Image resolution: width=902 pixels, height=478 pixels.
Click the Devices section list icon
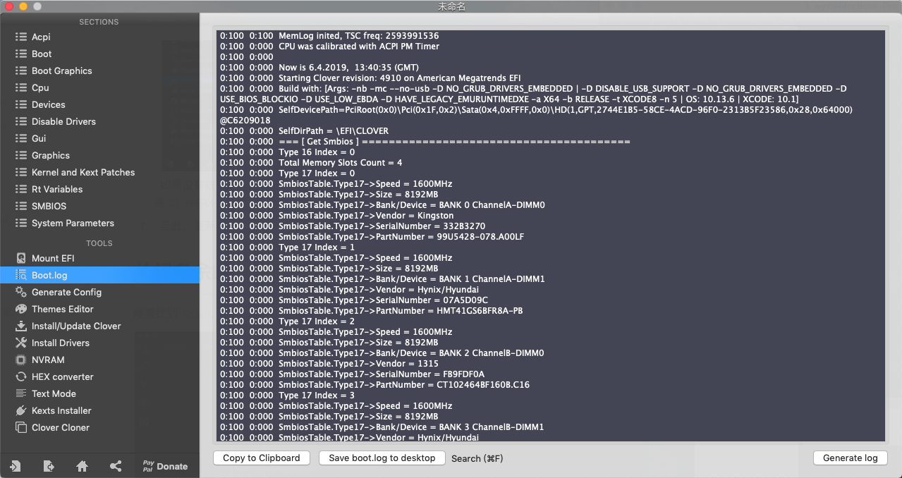pos(20,104)
